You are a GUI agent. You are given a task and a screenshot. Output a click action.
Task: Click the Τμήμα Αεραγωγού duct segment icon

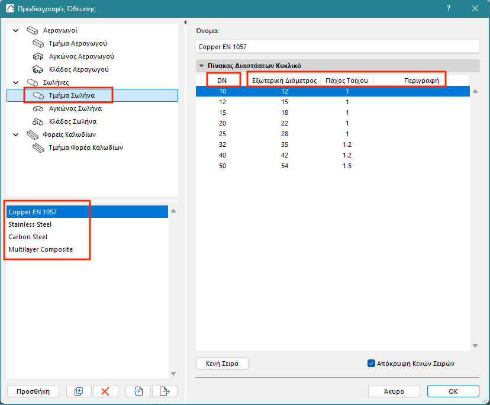(x=38, y=43)
